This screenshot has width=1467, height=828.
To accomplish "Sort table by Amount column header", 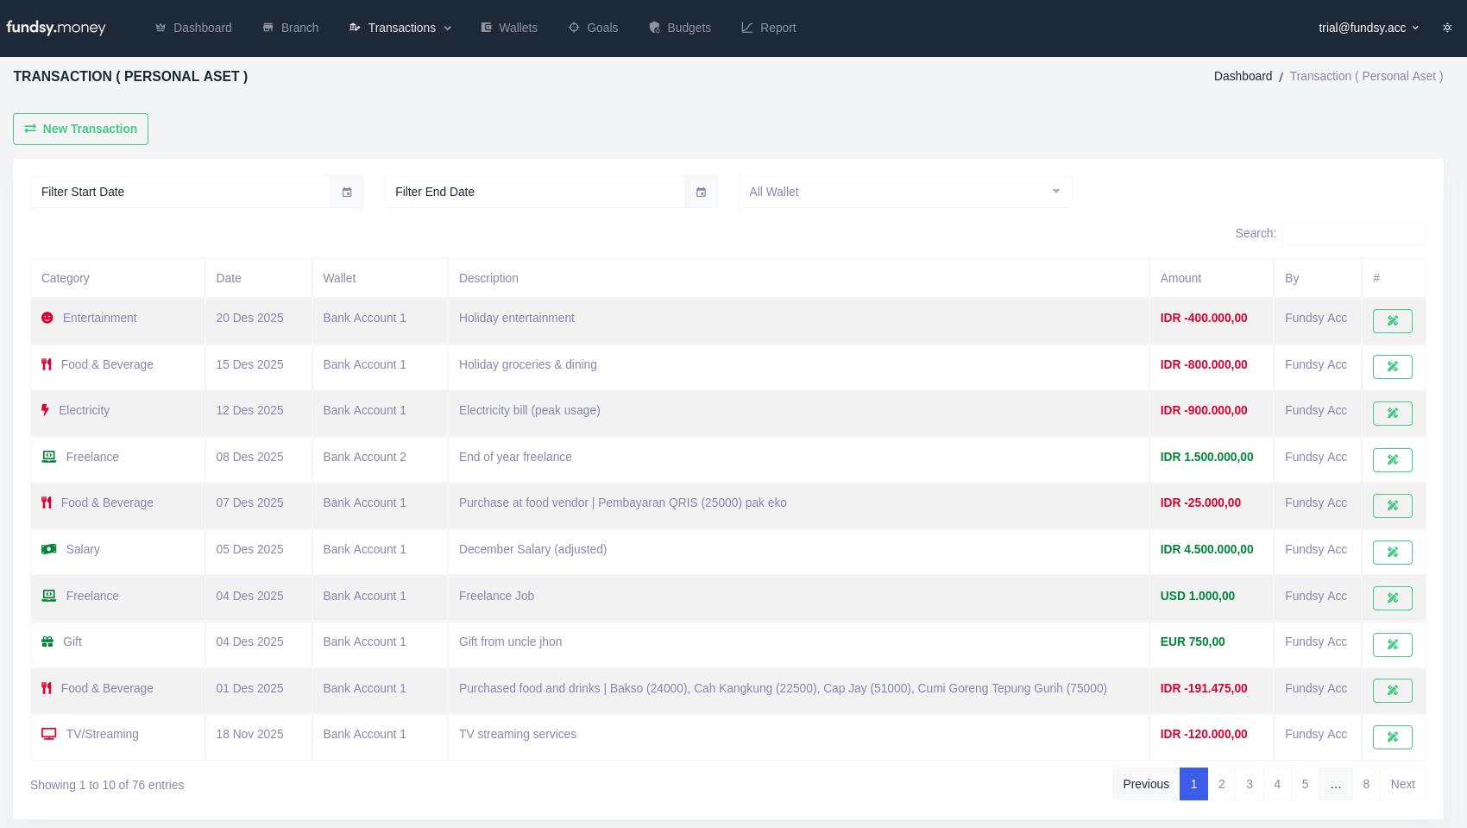I will [x=1181, y=278].
